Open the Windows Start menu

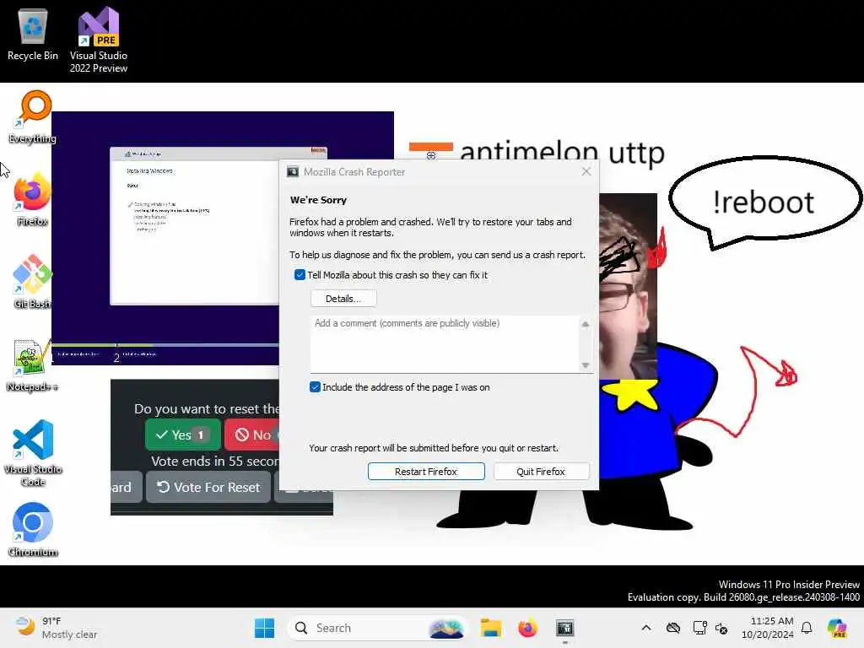264,628
